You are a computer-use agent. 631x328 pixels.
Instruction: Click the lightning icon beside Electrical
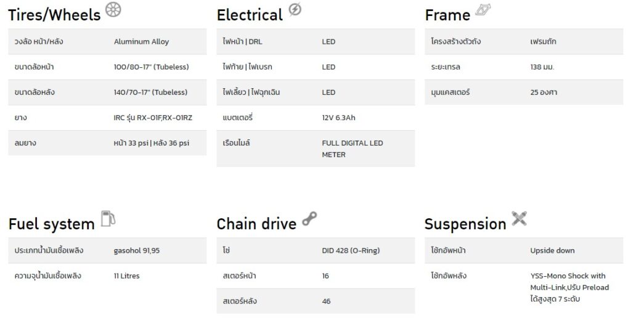click(295, 9)
